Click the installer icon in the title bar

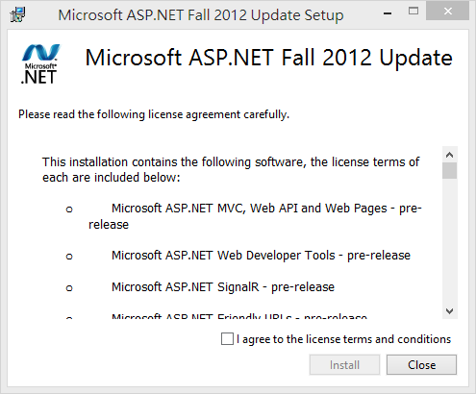[17, 14]
